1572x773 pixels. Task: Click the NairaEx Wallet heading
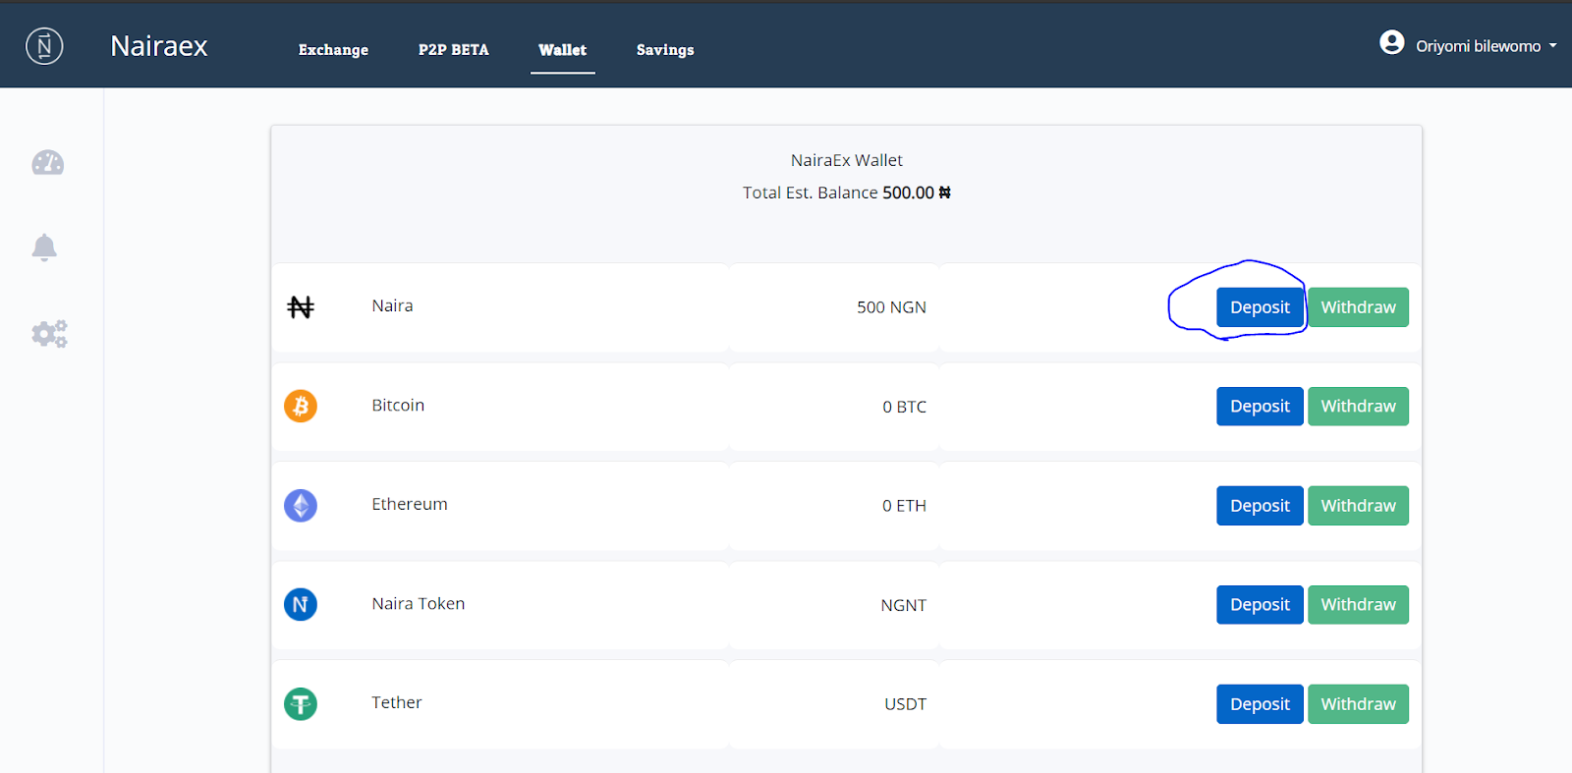point(847,160)
